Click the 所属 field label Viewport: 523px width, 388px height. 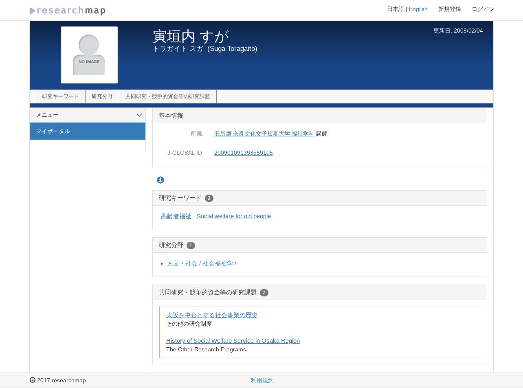[196, 134]
